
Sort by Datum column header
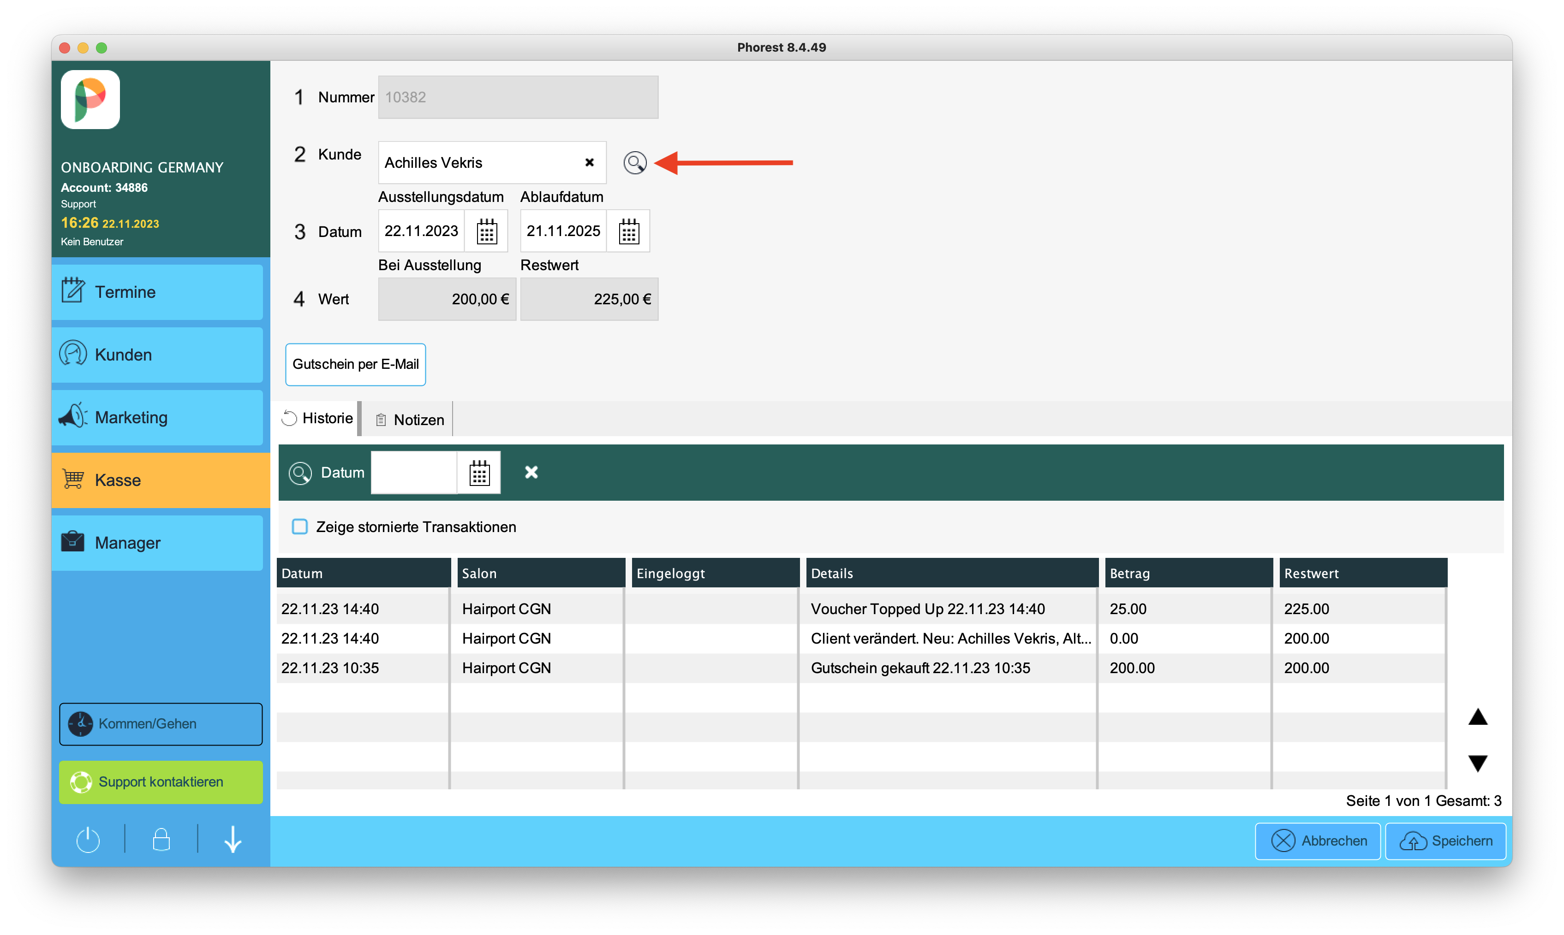(x=364, y=574)
